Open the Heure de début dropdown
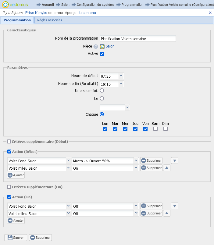 coord(121,76)
